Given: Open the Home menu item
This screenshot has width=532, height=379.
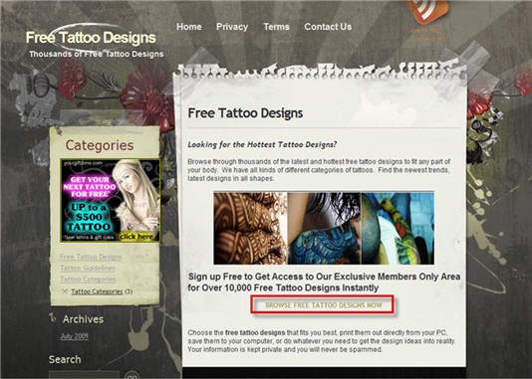Looking at the screenshot, I should [x=189, y=27].
